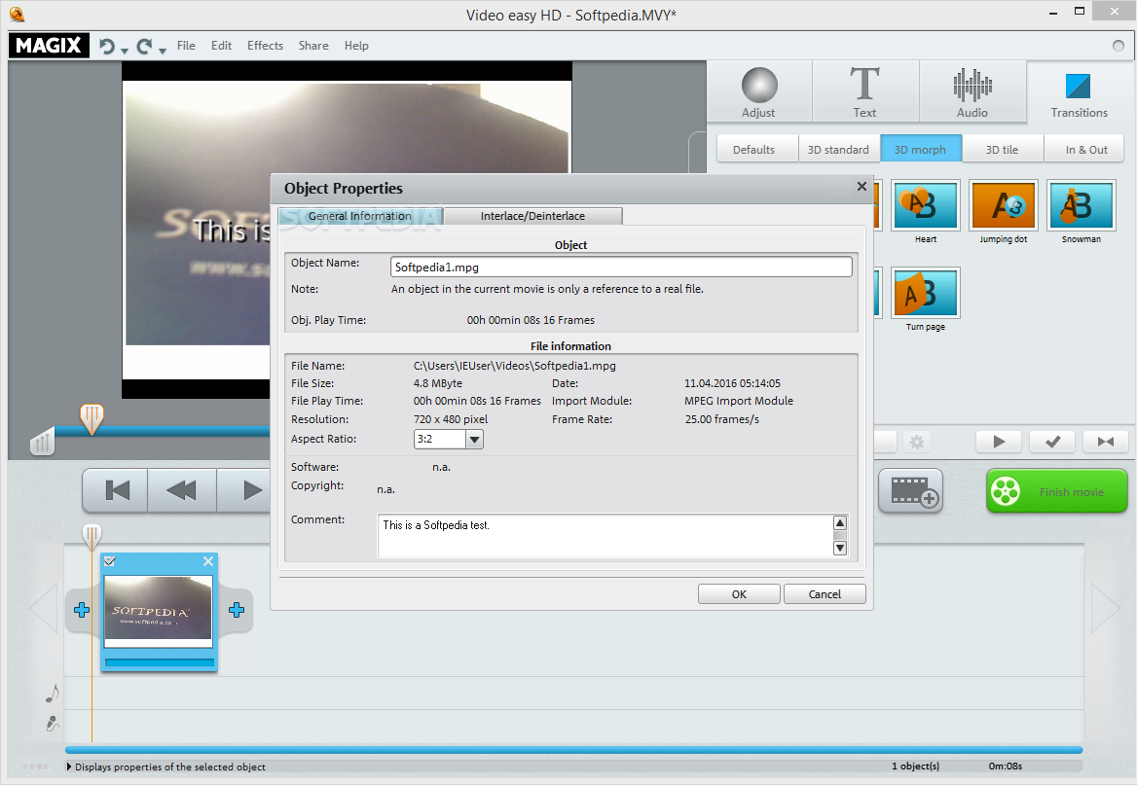Image resolution: width=1137 pixels, height=785 pixels.
Task: Preview transition with play button
Action: (x=999, y=442)
